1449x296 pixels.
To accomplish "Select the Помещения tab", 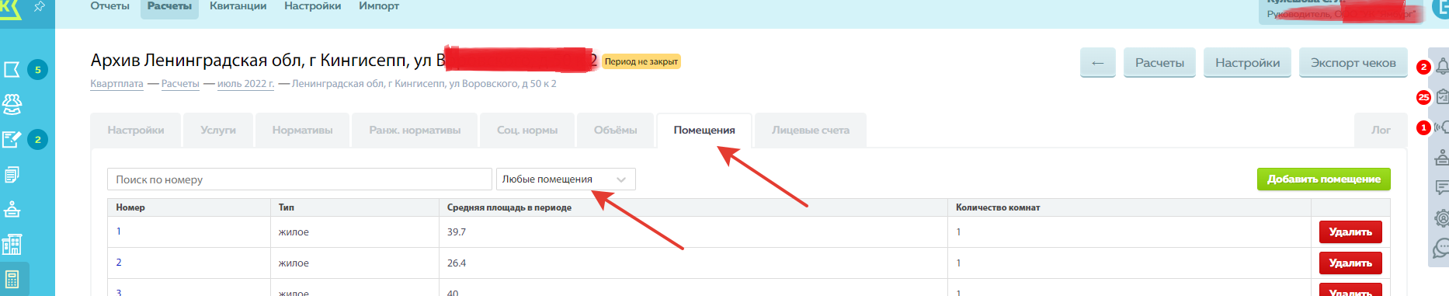I will [x=704, y=131].
